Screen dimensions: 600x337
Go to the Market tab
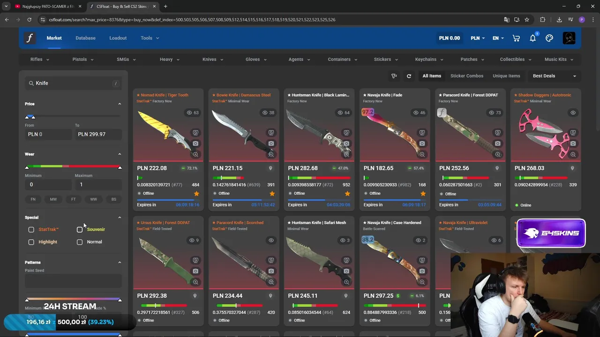tap(54, 38)
